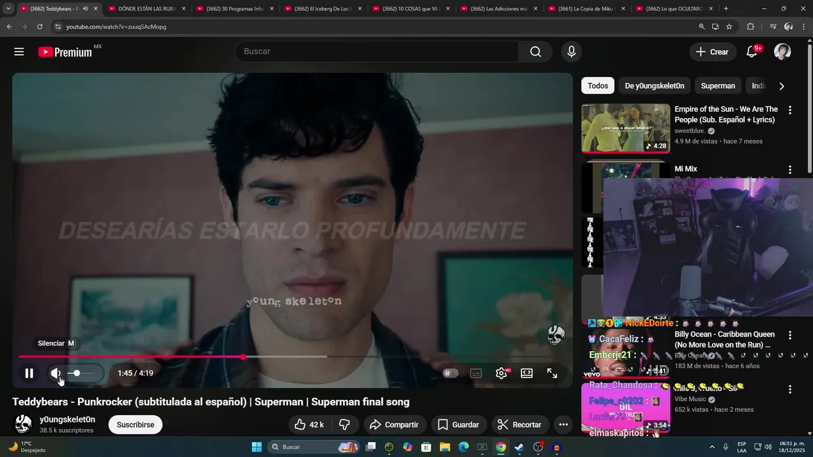This screenshot has width=813, height=457.
Task: Click the page vertical scrollbar
Action: tap(809, 108)
